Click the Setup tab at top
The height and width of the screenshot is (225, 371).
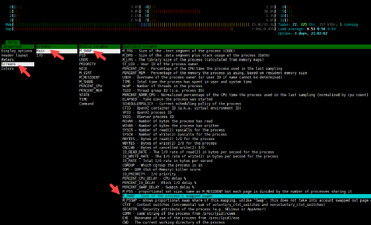pos(13,42)
